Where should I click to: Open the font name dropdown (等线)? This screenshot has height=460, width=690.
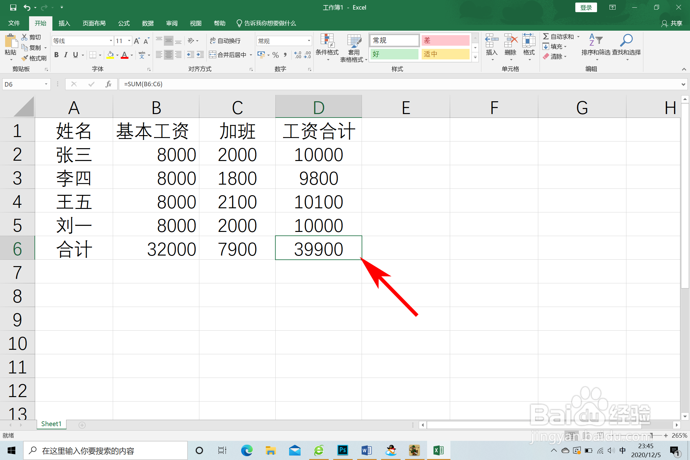click(x=111, y=41)
